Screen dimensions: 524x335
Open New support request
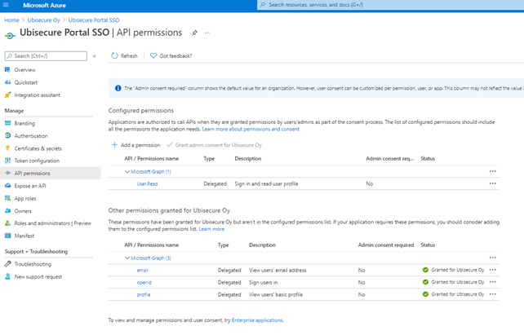click(x=38, y=276)
